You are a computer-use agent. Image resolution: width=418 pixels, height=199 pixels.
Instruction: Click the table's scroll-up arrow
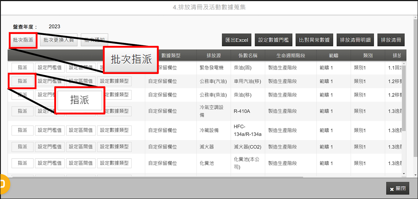[404, 63]
